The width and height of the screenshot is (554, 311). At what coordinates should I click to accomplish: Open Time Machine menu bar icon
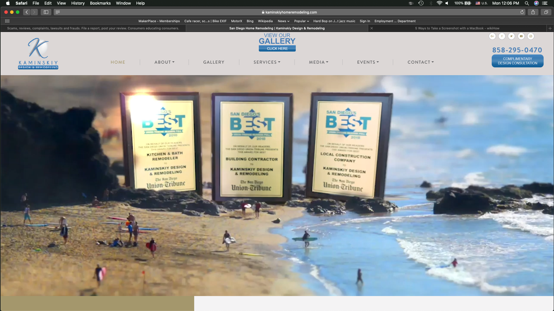pyautogui.click(x=421, y=3)
